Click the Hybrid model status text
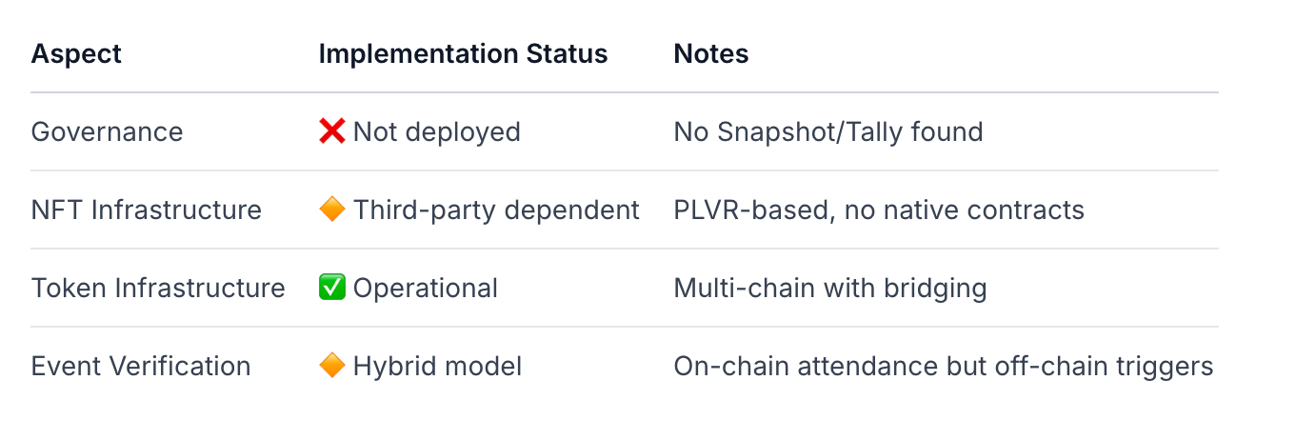 pyautogui.click(x=437, y=366)
